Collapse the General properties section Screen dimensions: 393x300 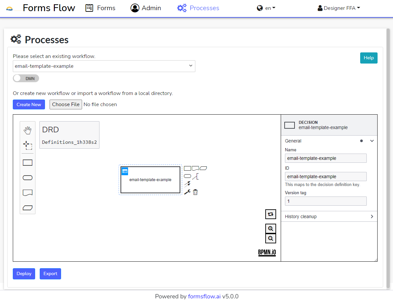click(372, 141)
